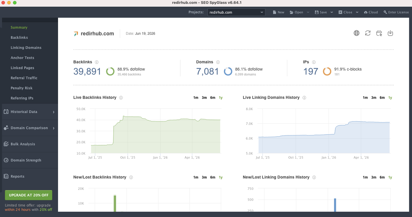Click the Historical Data calendar icon
Image resolution: width=412 pixels, height=217 pixels.
[x=6, y=112]
